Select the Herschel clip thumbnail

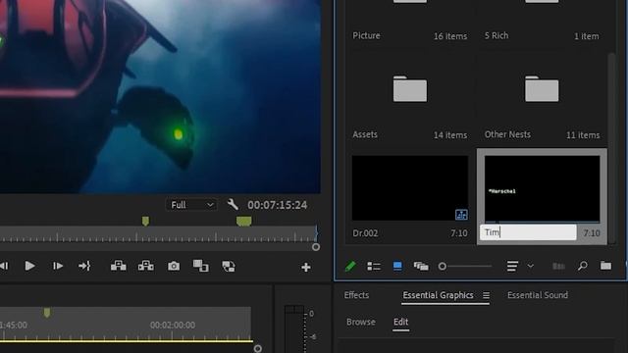[543, 189]
